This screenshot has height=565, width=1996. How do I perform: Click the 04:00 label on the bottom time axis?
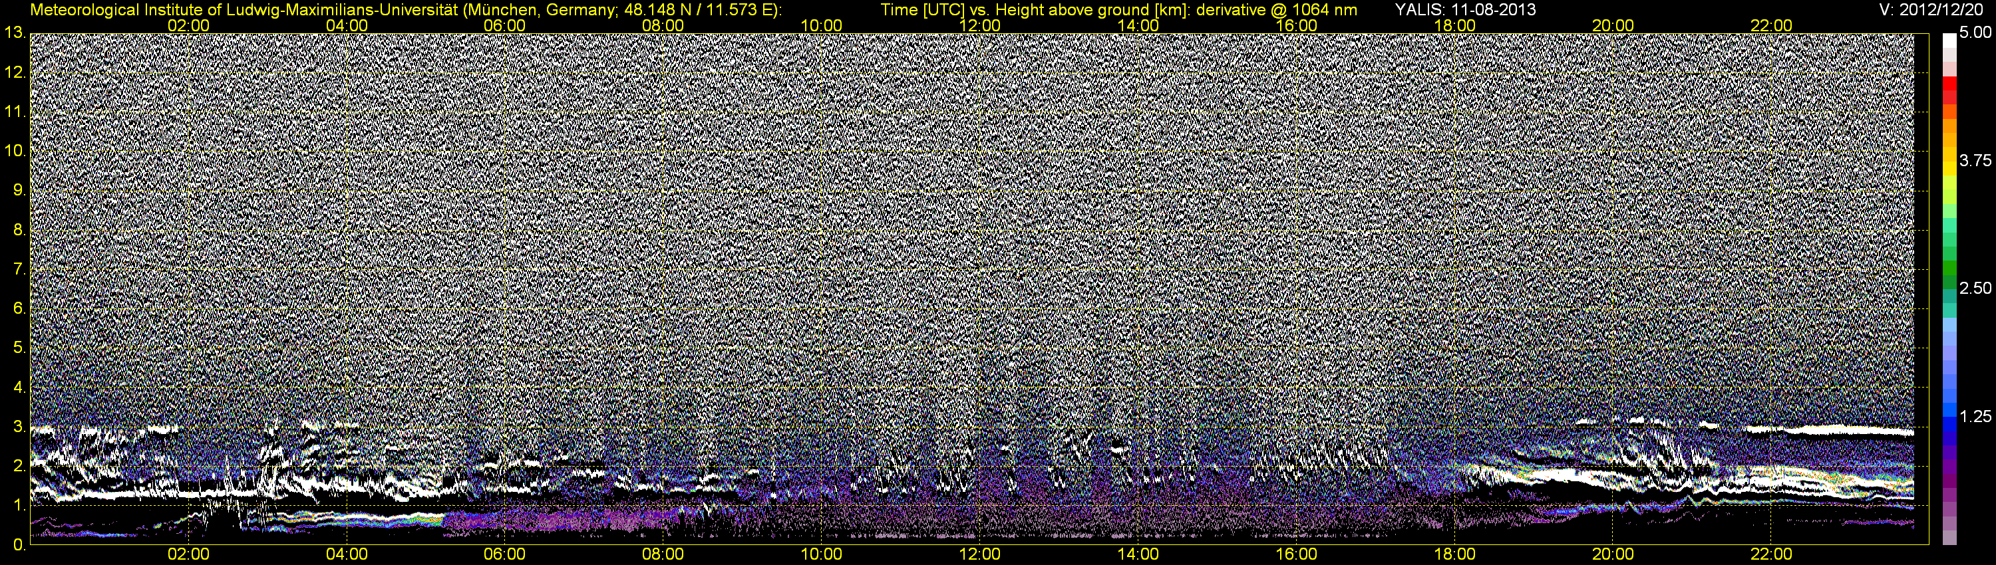[347, 555]
